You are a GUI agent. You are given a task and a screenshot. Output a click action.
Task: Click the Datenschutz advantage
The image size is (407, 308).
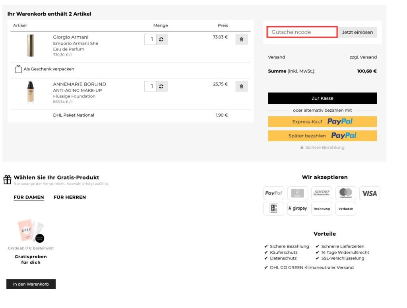click(x=283, y=258)
